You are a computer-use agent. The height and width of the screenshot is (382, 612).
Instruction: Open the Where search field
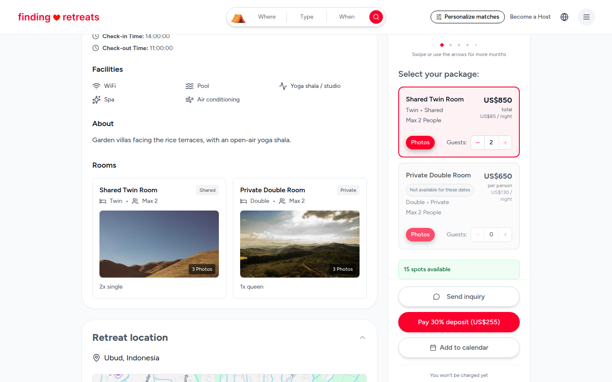267,17
